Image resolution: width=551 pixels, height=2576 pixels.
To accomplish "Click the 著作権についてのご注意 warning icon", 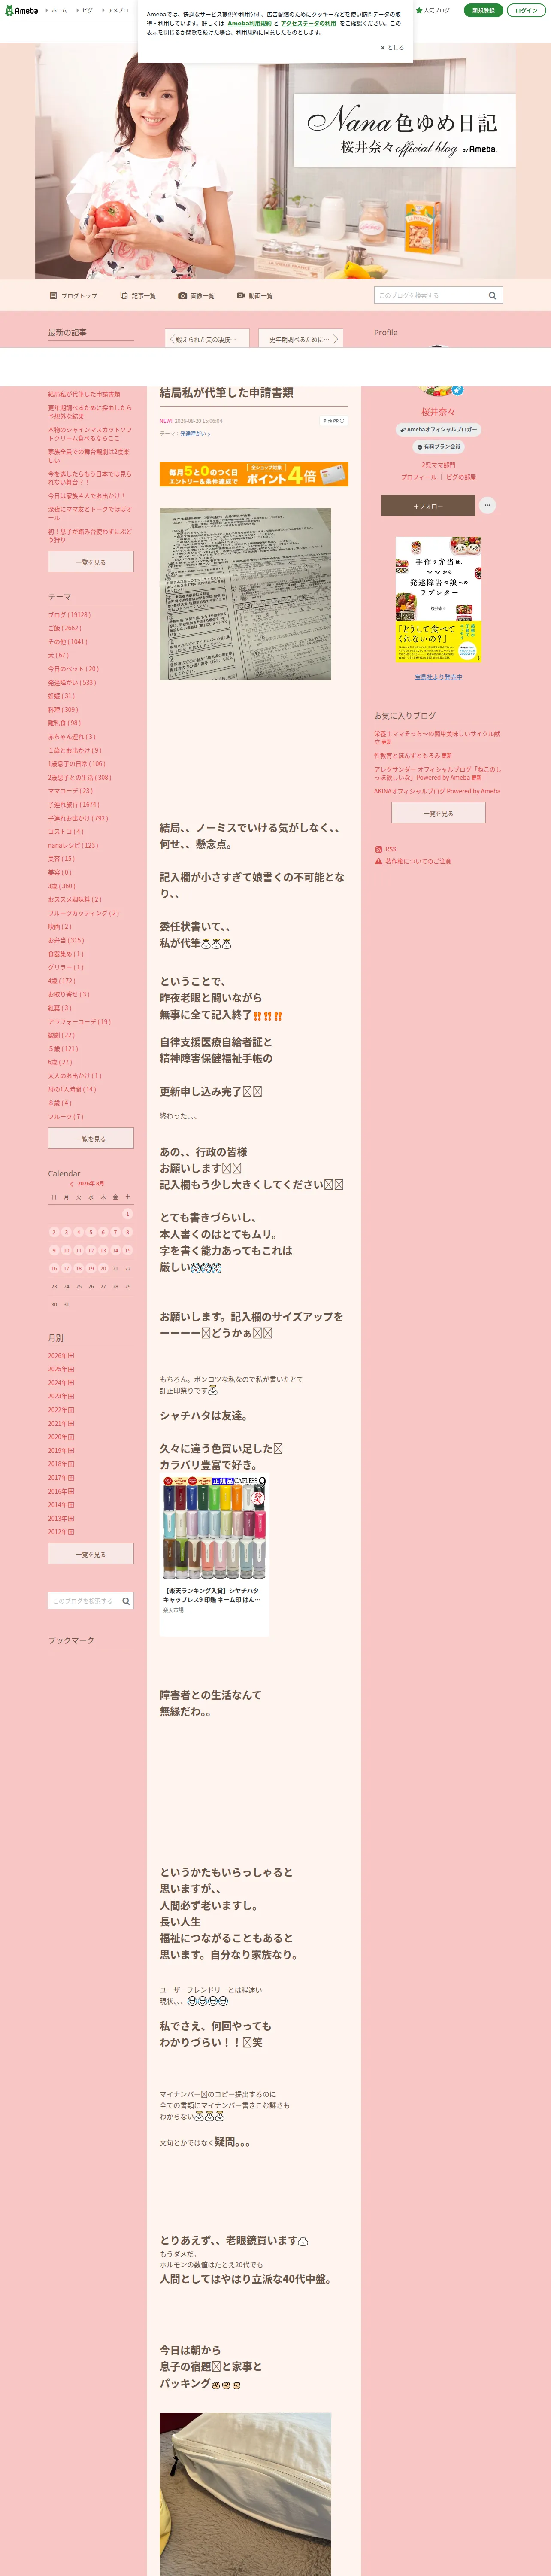I will (378, 861).
